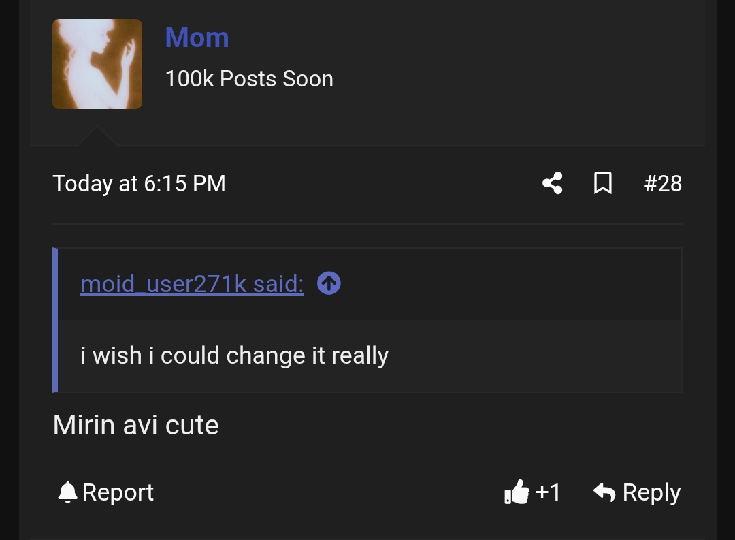Jump to quoted post using the up-arrow icon
735x540 pixels.
point(329,283)
